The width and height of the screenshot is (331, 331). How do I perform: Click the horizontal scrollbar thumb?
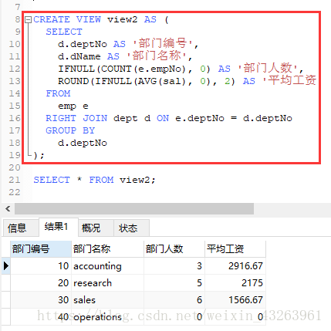pyautogui.click(x=134, y=208)
